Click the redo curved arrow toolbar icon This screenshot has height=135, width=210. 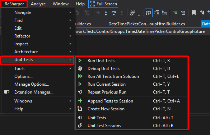pyautogui.click(x=87, y=13)
